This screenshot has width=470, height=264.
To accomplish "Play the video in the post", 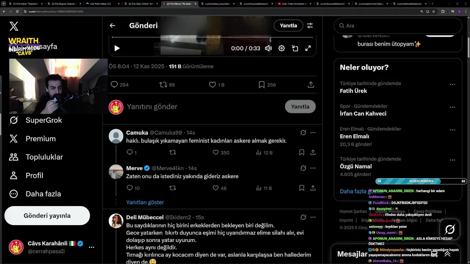I will point(117,48).
